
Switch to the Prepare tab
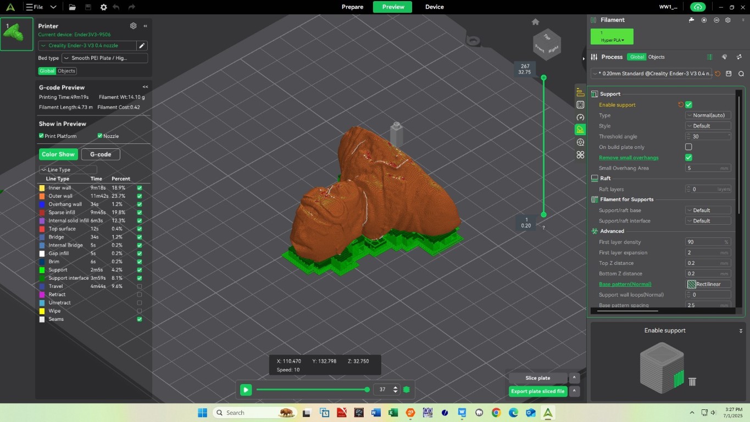352,7
